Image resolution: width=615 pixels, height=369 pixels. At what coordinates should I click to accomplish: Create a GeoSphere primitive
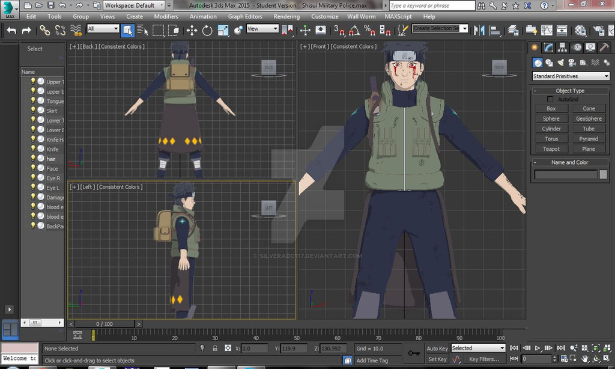tap(589, 118)
